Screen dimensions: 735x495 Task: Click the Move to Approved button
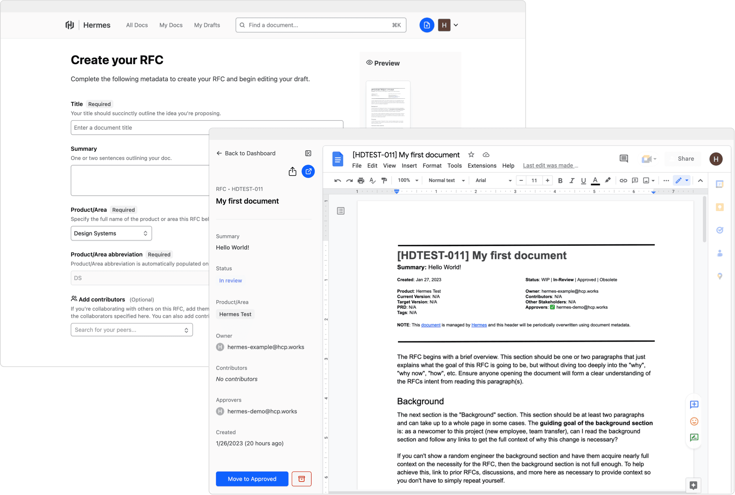[x=251, y=479]
